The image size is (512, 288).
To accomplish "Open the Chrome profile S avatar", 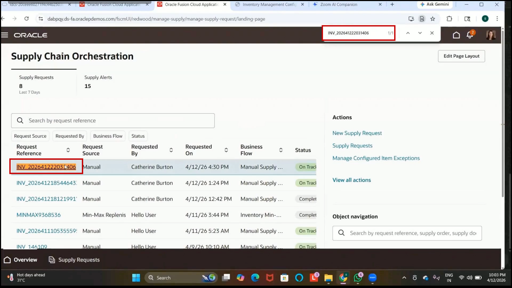I will coord(485,19).
